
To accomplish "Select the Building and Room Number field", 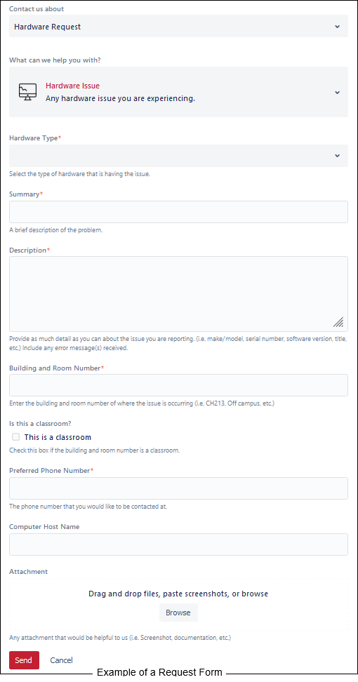I will point(178,385).
